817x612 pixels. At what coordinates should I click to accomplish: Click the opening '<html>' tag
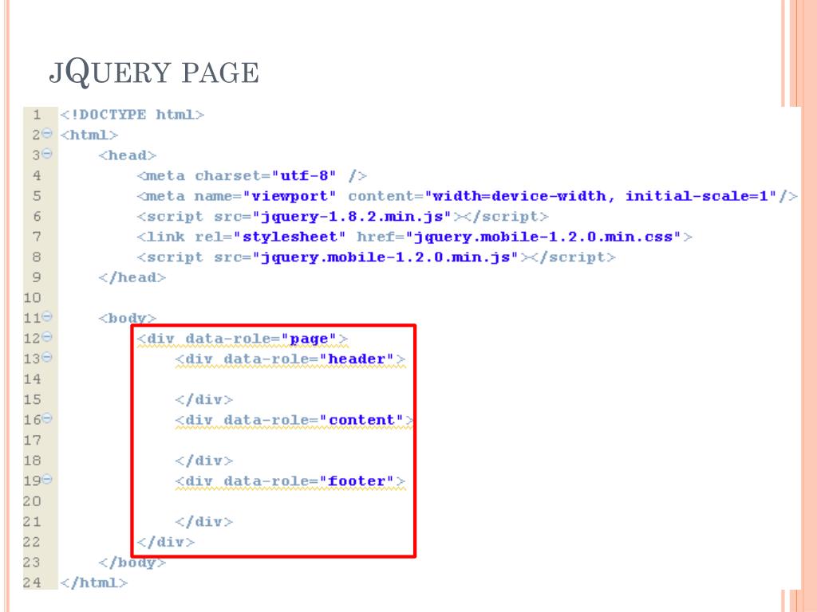(89, 135)
